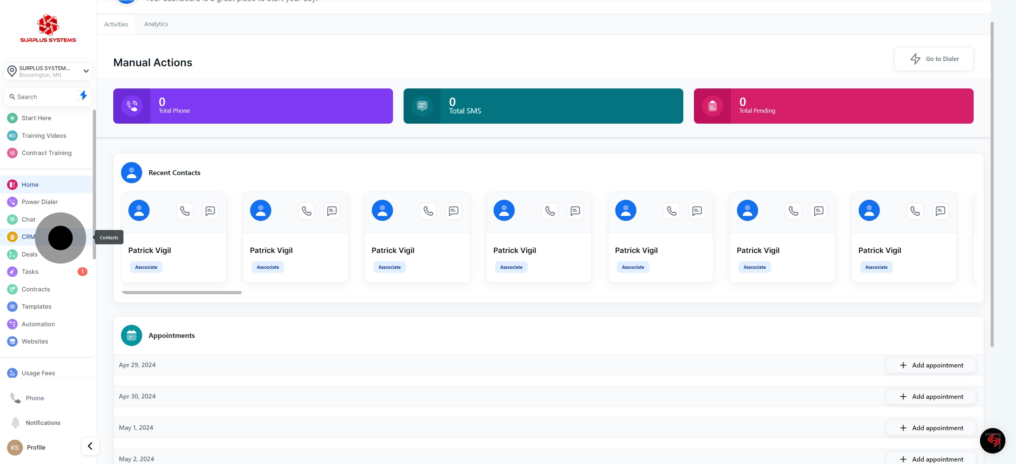Image resolution: width=1016 pixels, height=464 pixels.
Task: Click the Power Dialer sidebar icon
Action: tap(12, 202)
